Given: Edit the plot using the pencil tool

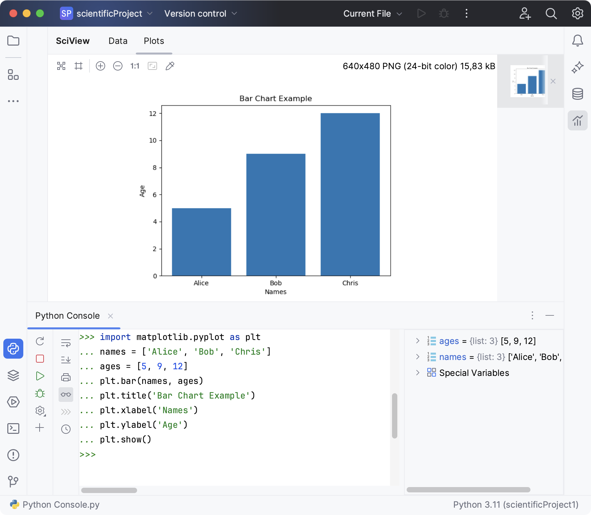Looking at the screenshot, I should point(170,66).
